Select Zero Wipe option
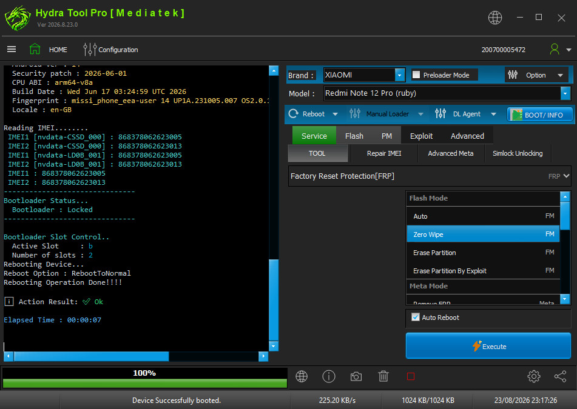The width and height of the screenshot is (577, 409). pos(483,234)
